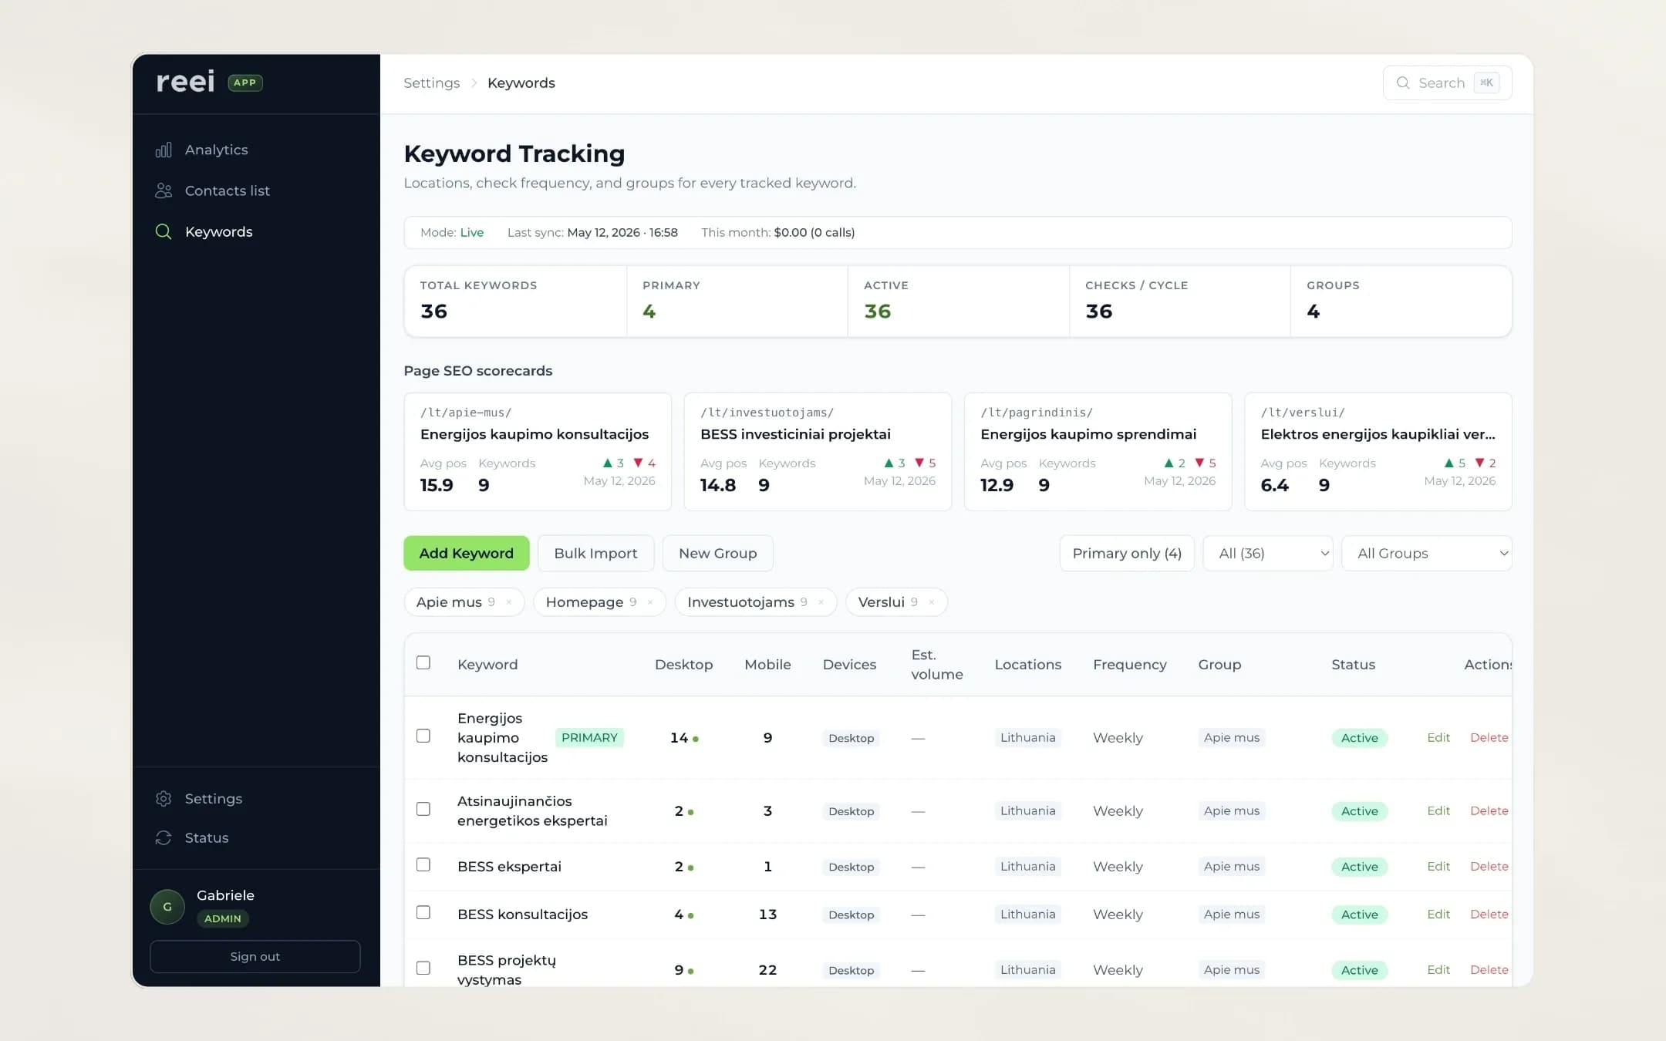Focus the Search field in top bar
Viewport: 1666px width, 1041px height.
1447,83
